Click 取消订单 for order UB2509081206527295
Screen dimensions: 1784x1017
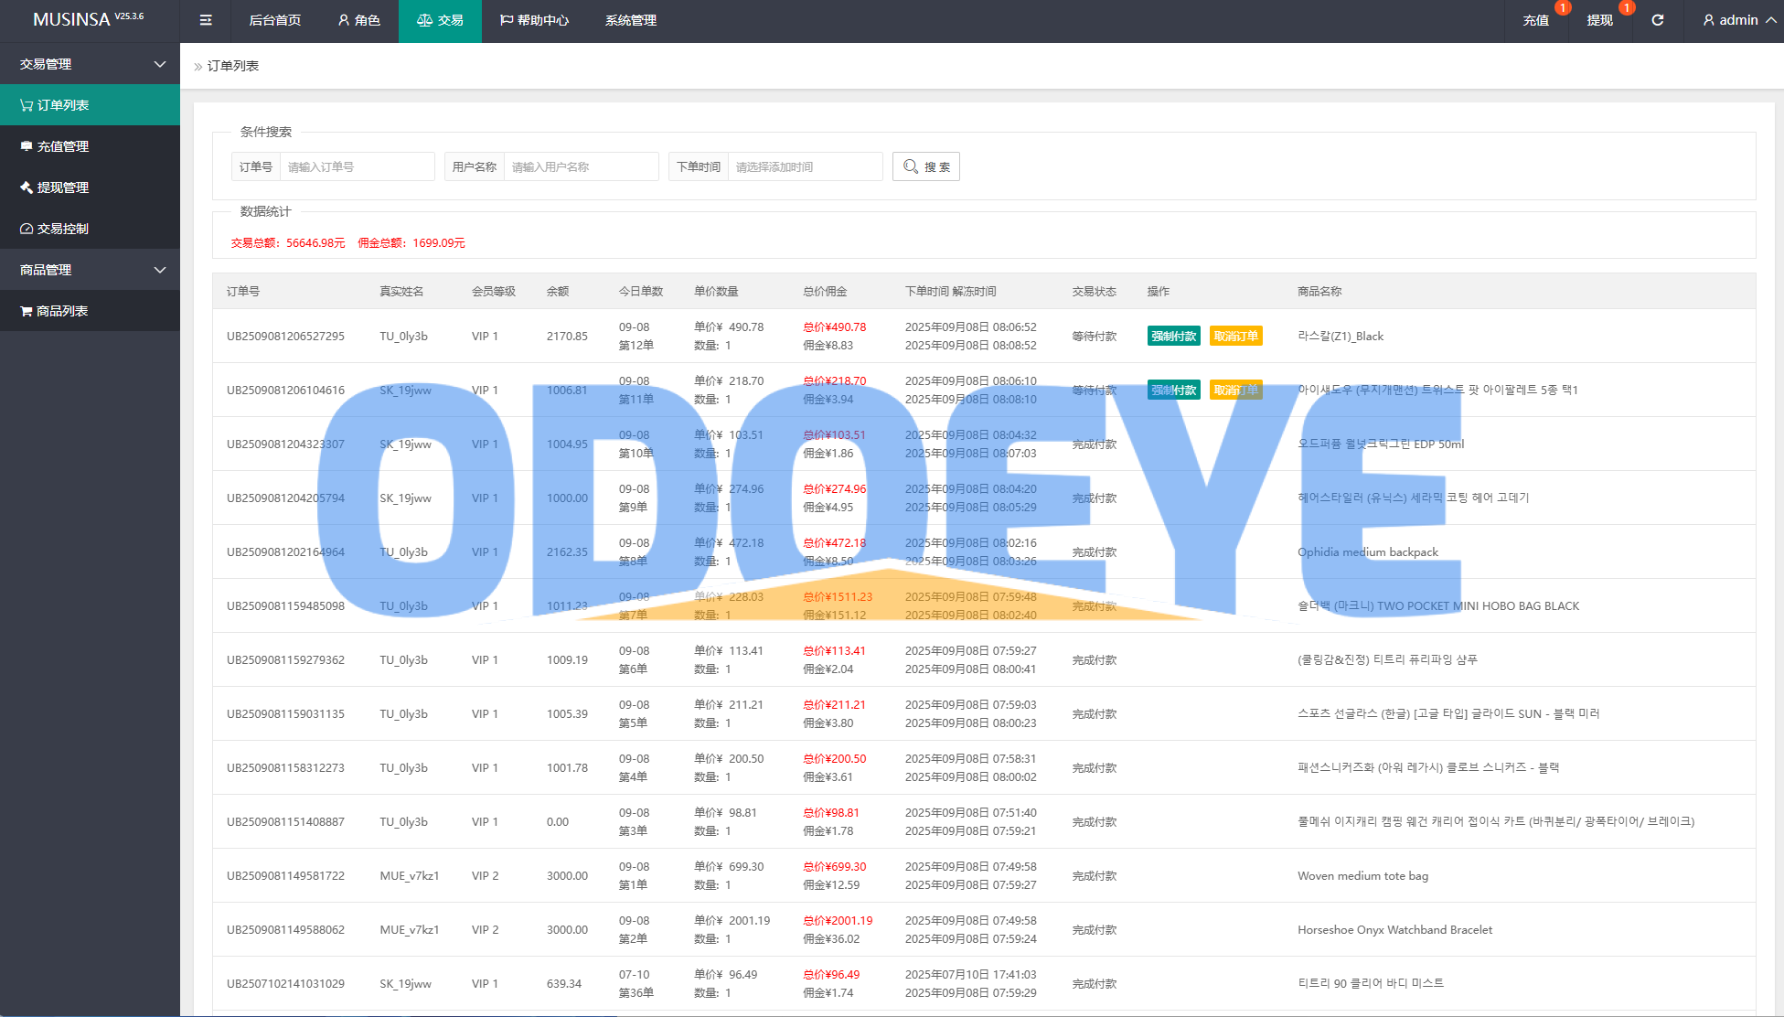pos(1235,336)
